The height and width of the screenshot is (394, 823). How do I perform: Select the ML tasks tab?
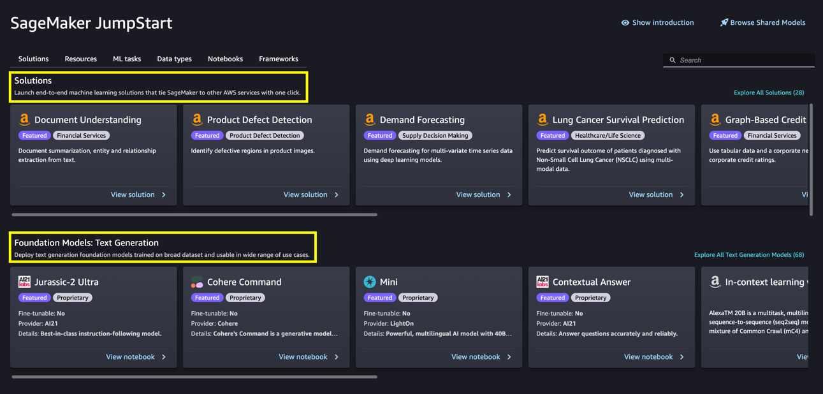pyautogui.click(x=127, y=59)
